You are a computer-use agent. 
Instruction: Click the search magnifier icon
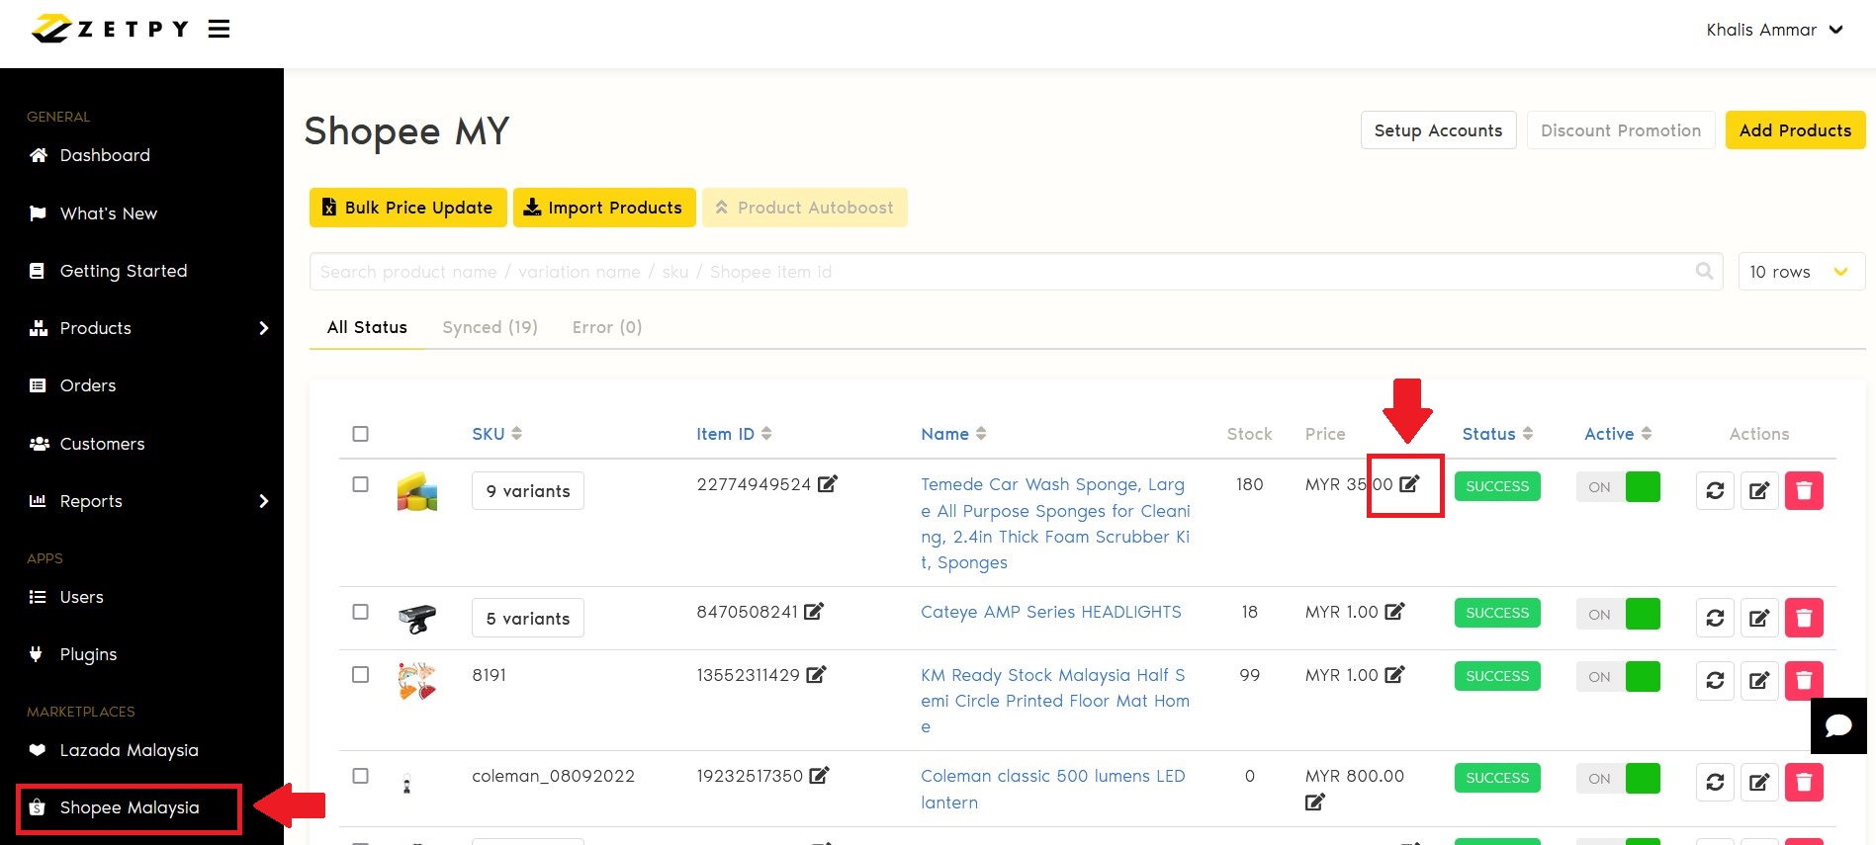point(1704,271)
